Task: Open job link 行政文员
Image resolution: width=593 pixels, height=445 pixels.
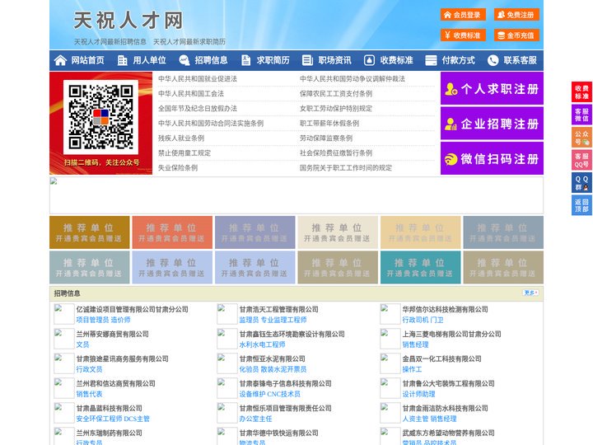Action: coord(89,369)
